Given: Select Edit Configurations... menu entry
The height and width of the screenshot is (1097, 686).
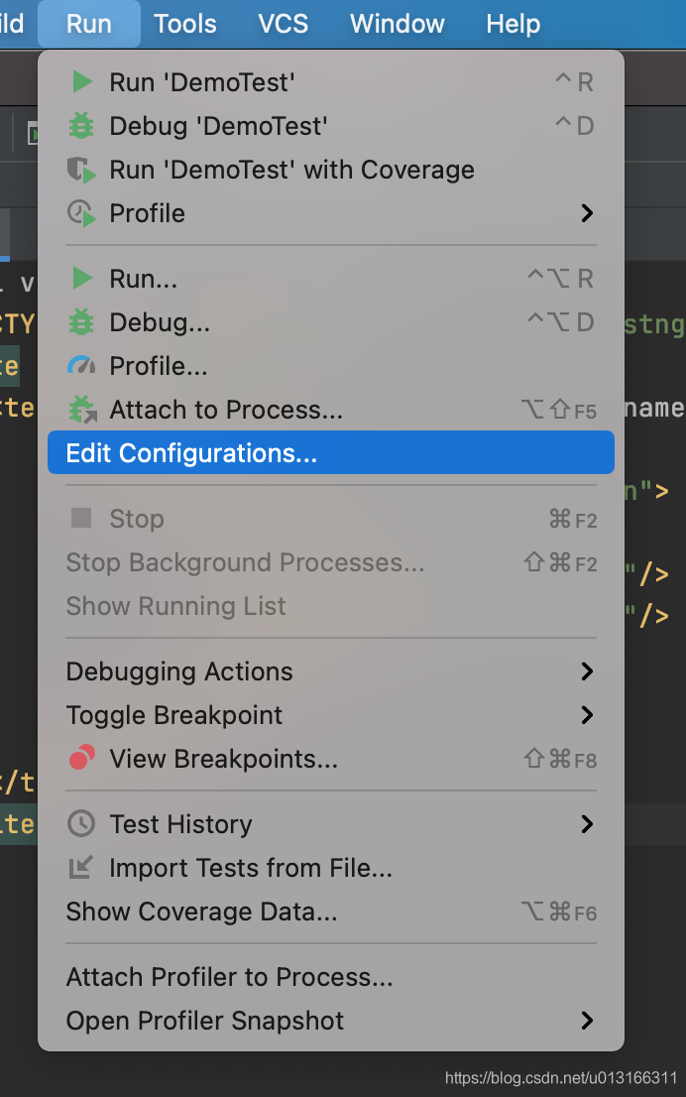Looking at the screenshot, I should tap(191, 453).
